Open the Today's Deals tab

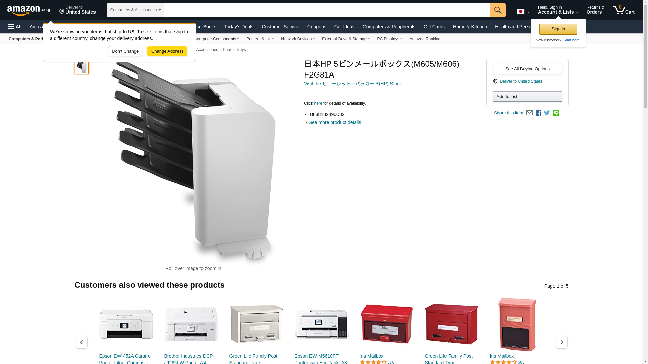(239, 27)
